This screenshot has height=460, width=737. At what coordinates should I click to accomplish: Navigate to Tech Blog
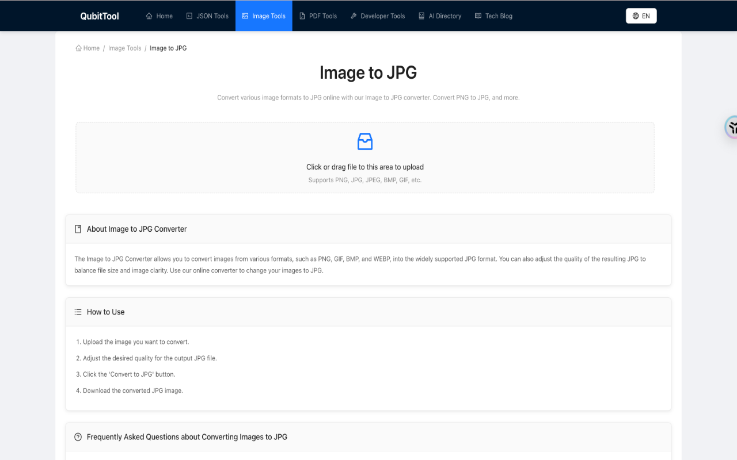493,16
